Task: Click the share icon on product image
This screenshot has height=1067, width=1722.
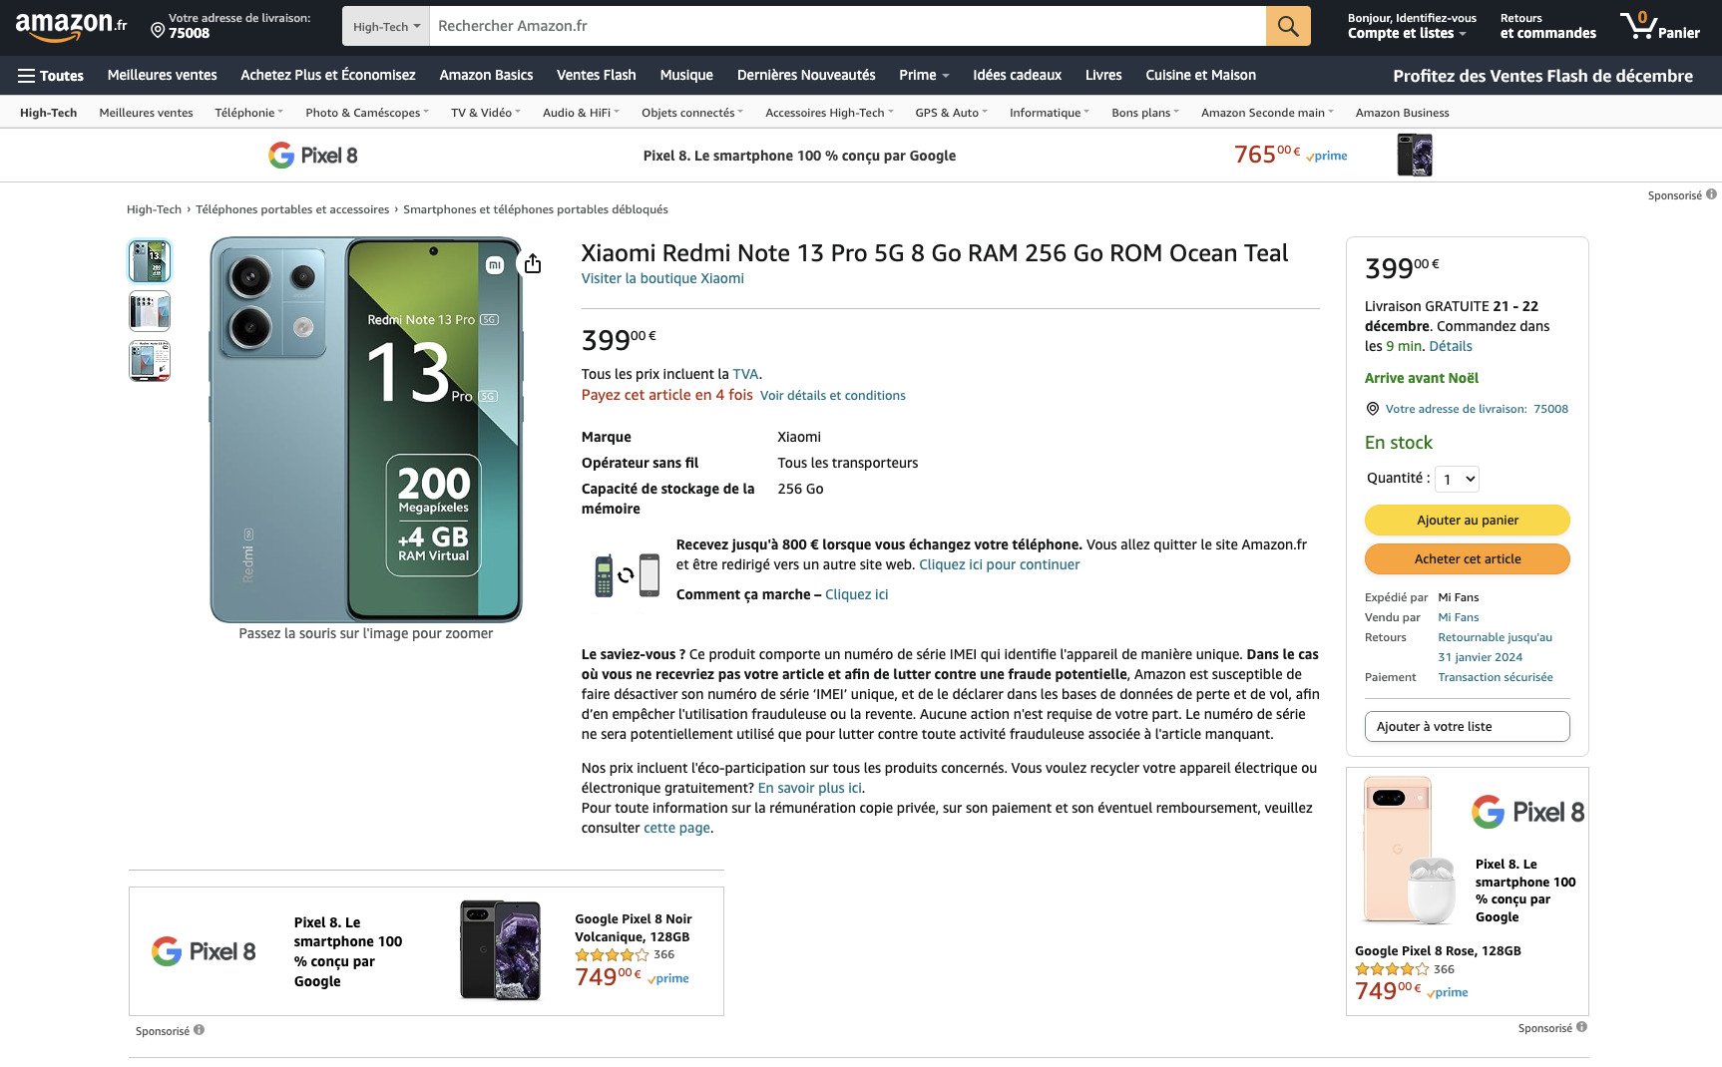Action: (533, 263)
